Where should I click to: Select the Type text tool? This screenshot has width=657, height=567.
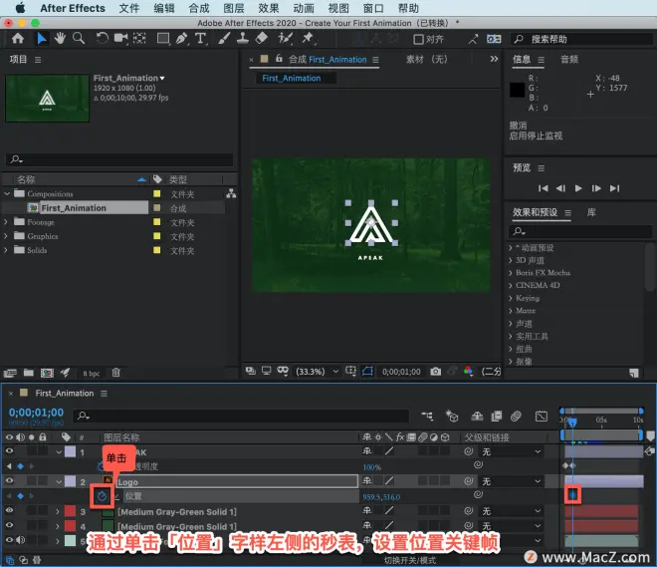click(201, 38)
